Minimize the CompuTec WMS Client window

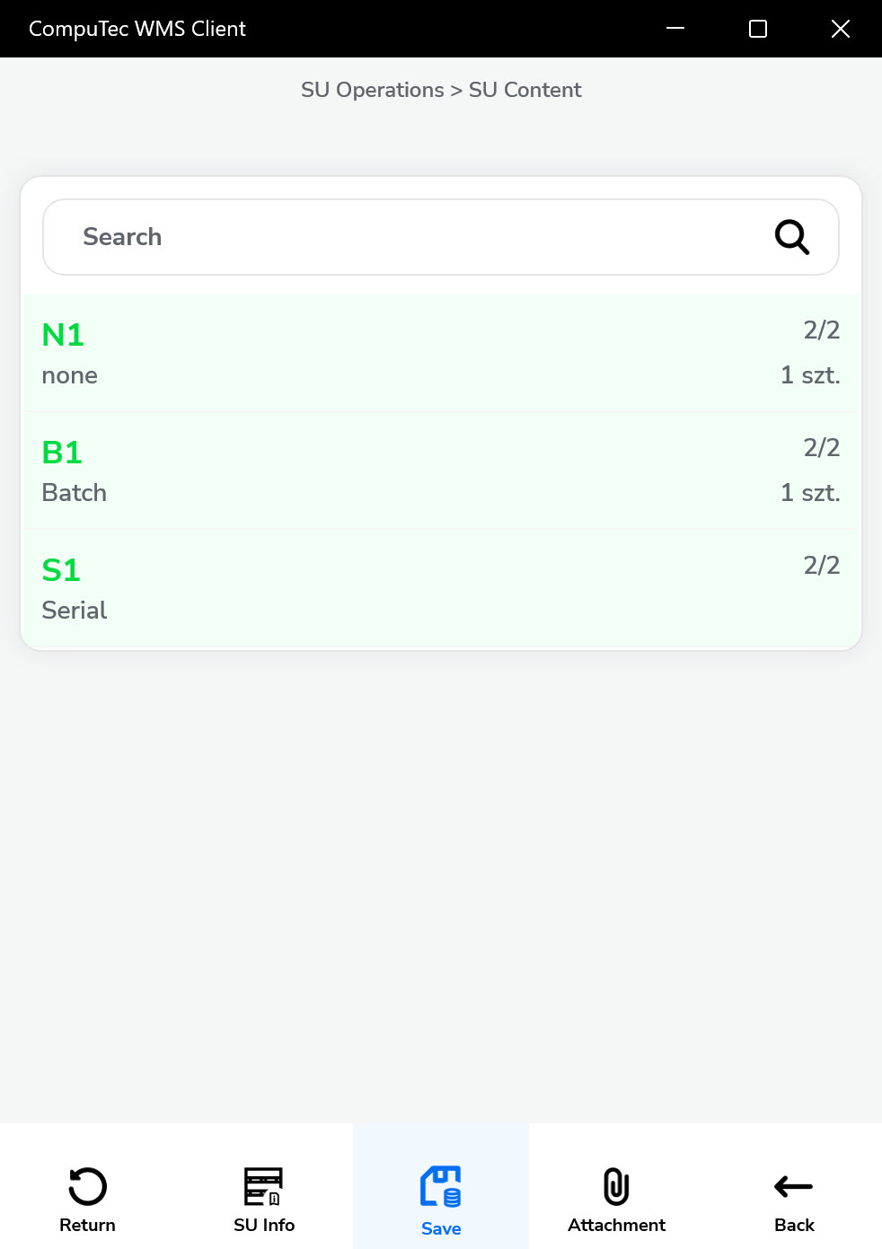675,29
